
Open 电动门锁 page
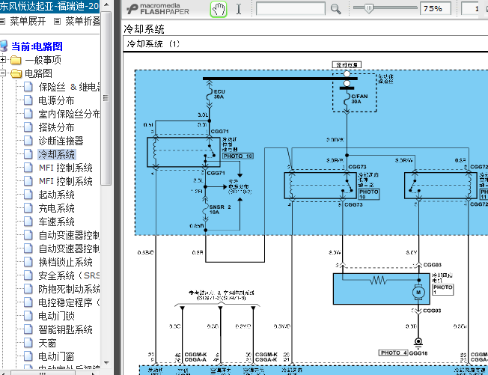coord(56,316)
